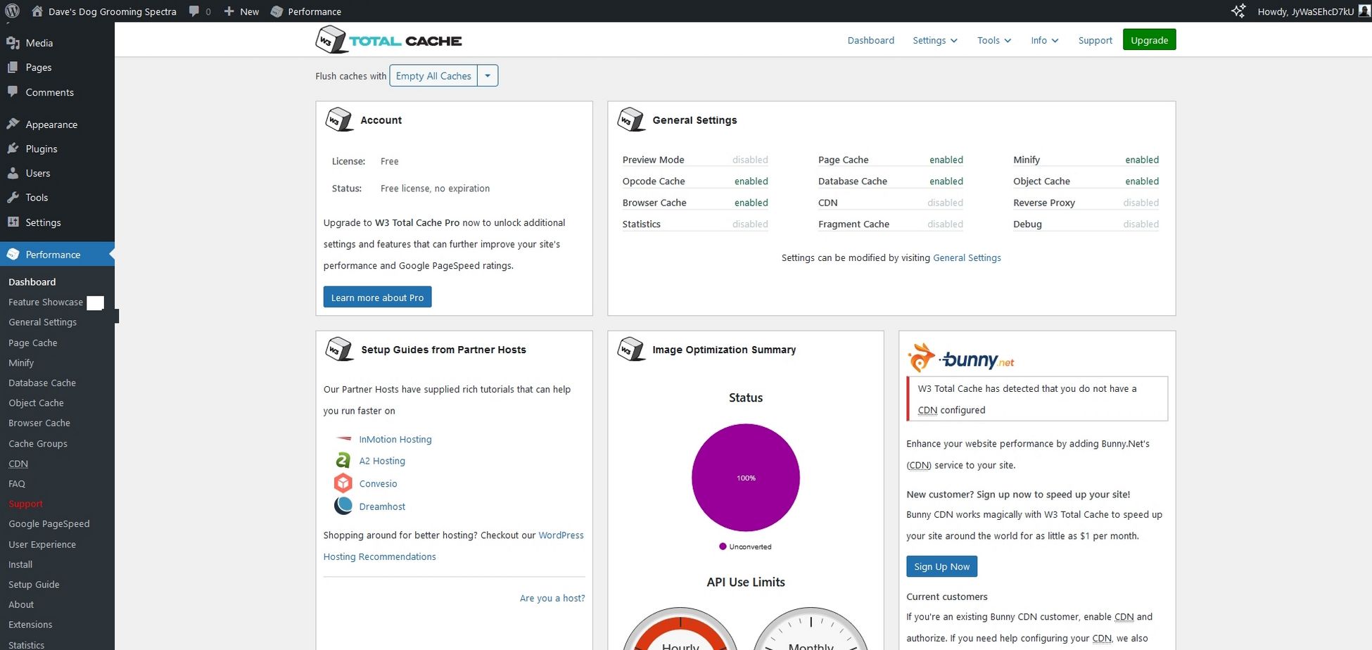Screen dimensions: 1372x650
Task: Click the green Upgrade button
Action: [1149, 40]
